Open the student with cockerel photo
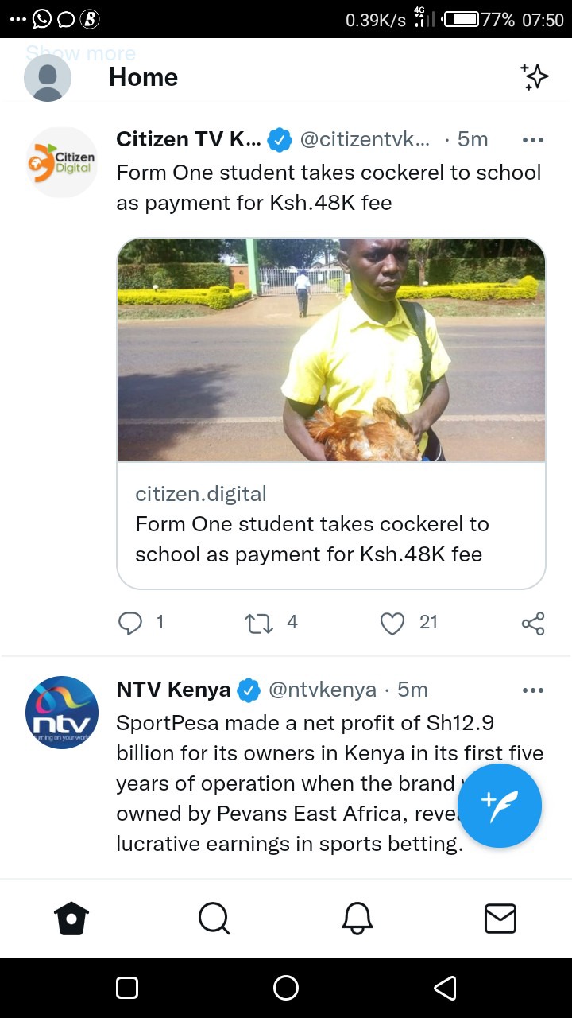The width and height of the screenshot is (572, 1018). 331,350
